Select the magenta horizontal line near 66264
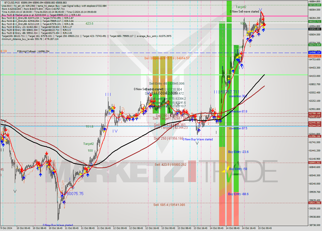The image size is (322, 231). (154, 16)
